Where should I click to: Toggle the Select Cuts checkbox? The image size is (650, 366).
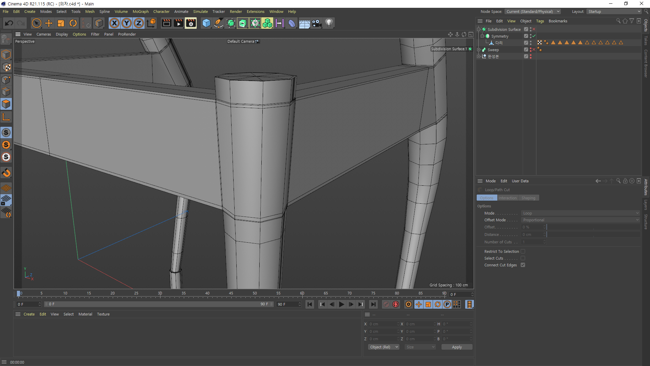523,258
